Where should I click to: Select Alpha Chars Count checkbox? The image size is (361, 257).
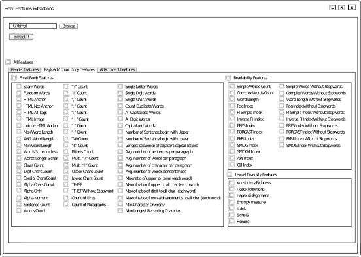(18, 184)
